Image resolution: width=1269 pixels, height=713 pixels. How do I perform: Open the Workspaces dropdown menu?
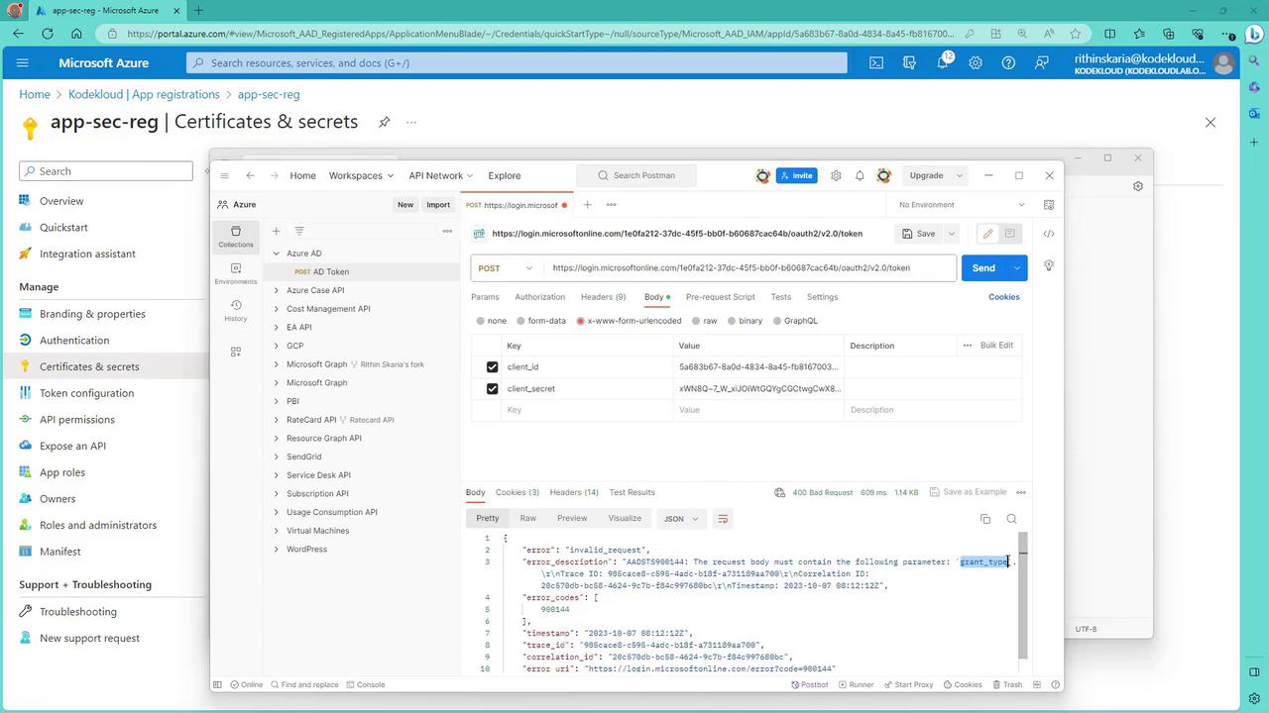pyautogui.click(x=361, y=175)
